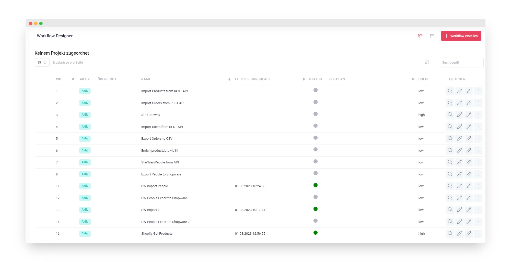
Task: Open more options for Export People to Shopware
Action: 478,174
